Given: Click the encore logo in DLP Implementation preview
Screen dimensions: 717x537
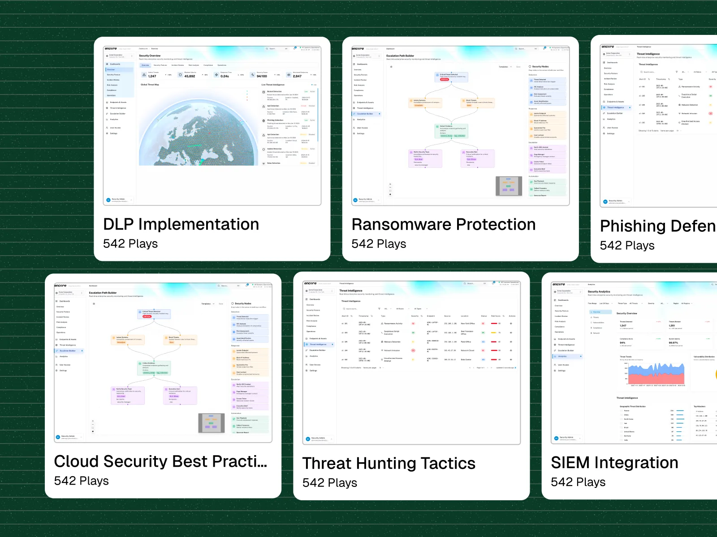Looking at the screenshot, I should 111,48.
